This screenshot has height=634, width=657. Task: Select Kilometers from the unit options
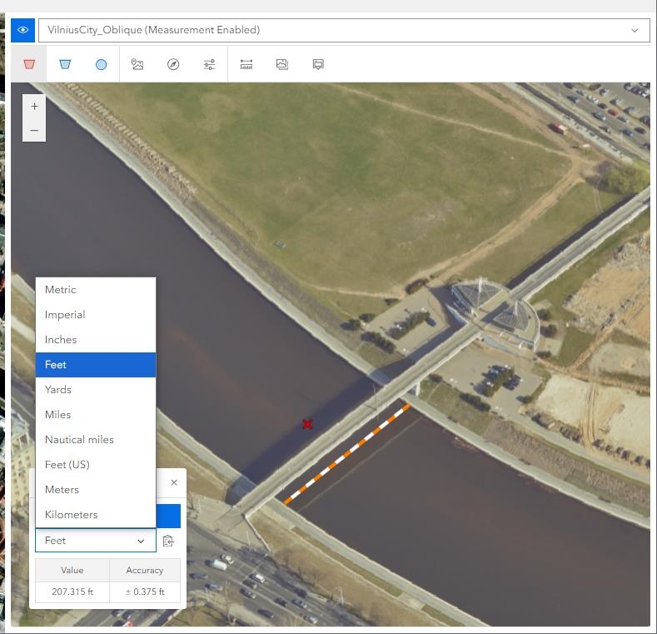71,515
